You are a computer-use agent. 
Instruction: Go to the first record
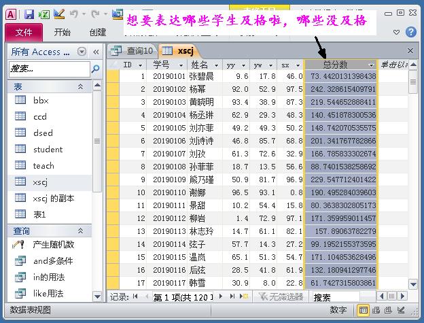135,296
